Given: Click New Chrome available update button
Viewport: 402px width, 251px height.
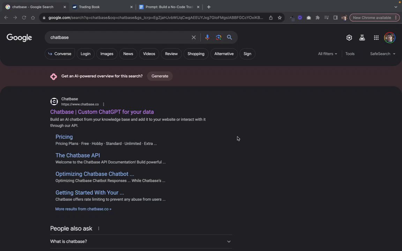Looking at the screenshot, I should [x=372, y=18].
